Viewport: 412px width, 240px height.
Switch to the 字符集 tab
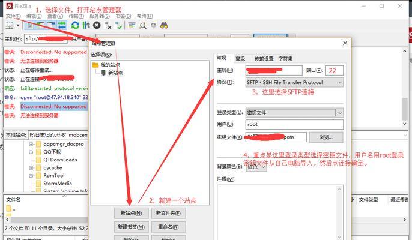coord(286,59)
